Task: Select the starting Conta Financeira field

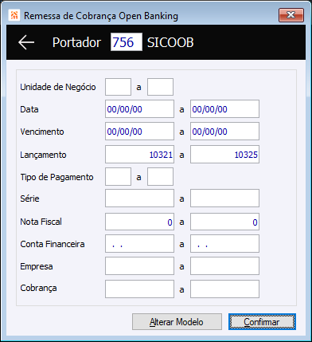Action: pos(139,244)
